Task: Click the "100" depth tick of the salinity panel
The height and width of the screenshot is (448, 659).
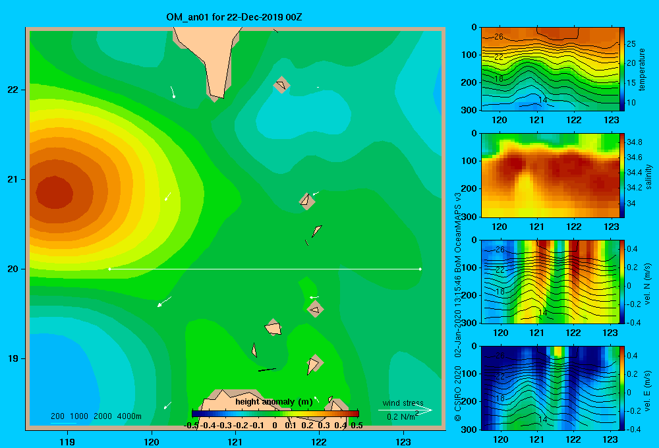Action: (471, 161)
